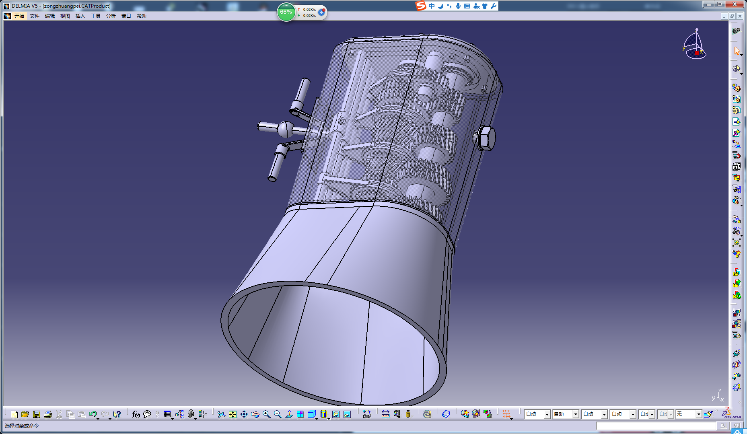This screenshot has height=434, width=747.
Task: Click the DELMIA logo icon
Action: (x=731, y=413)
